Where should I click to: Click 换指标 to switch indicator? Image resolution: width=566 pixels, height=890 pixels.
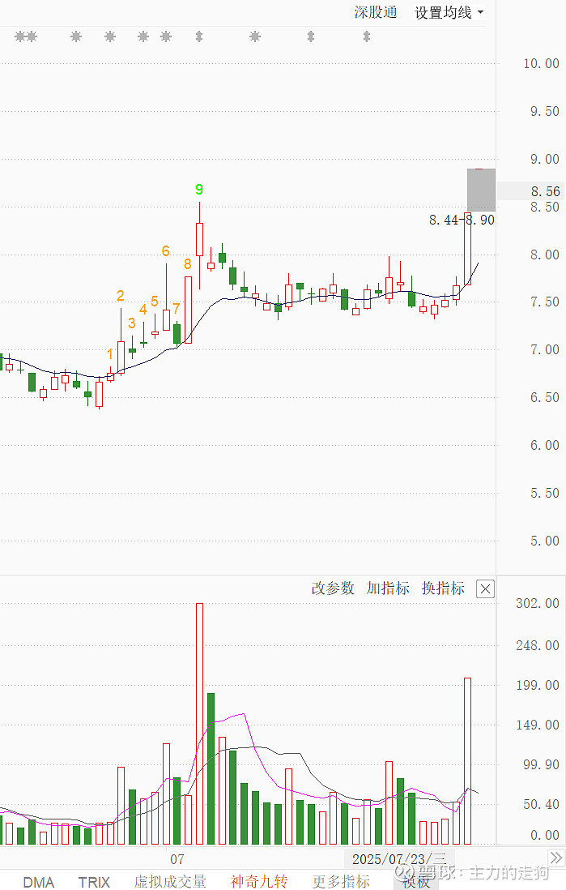point(443,588)
